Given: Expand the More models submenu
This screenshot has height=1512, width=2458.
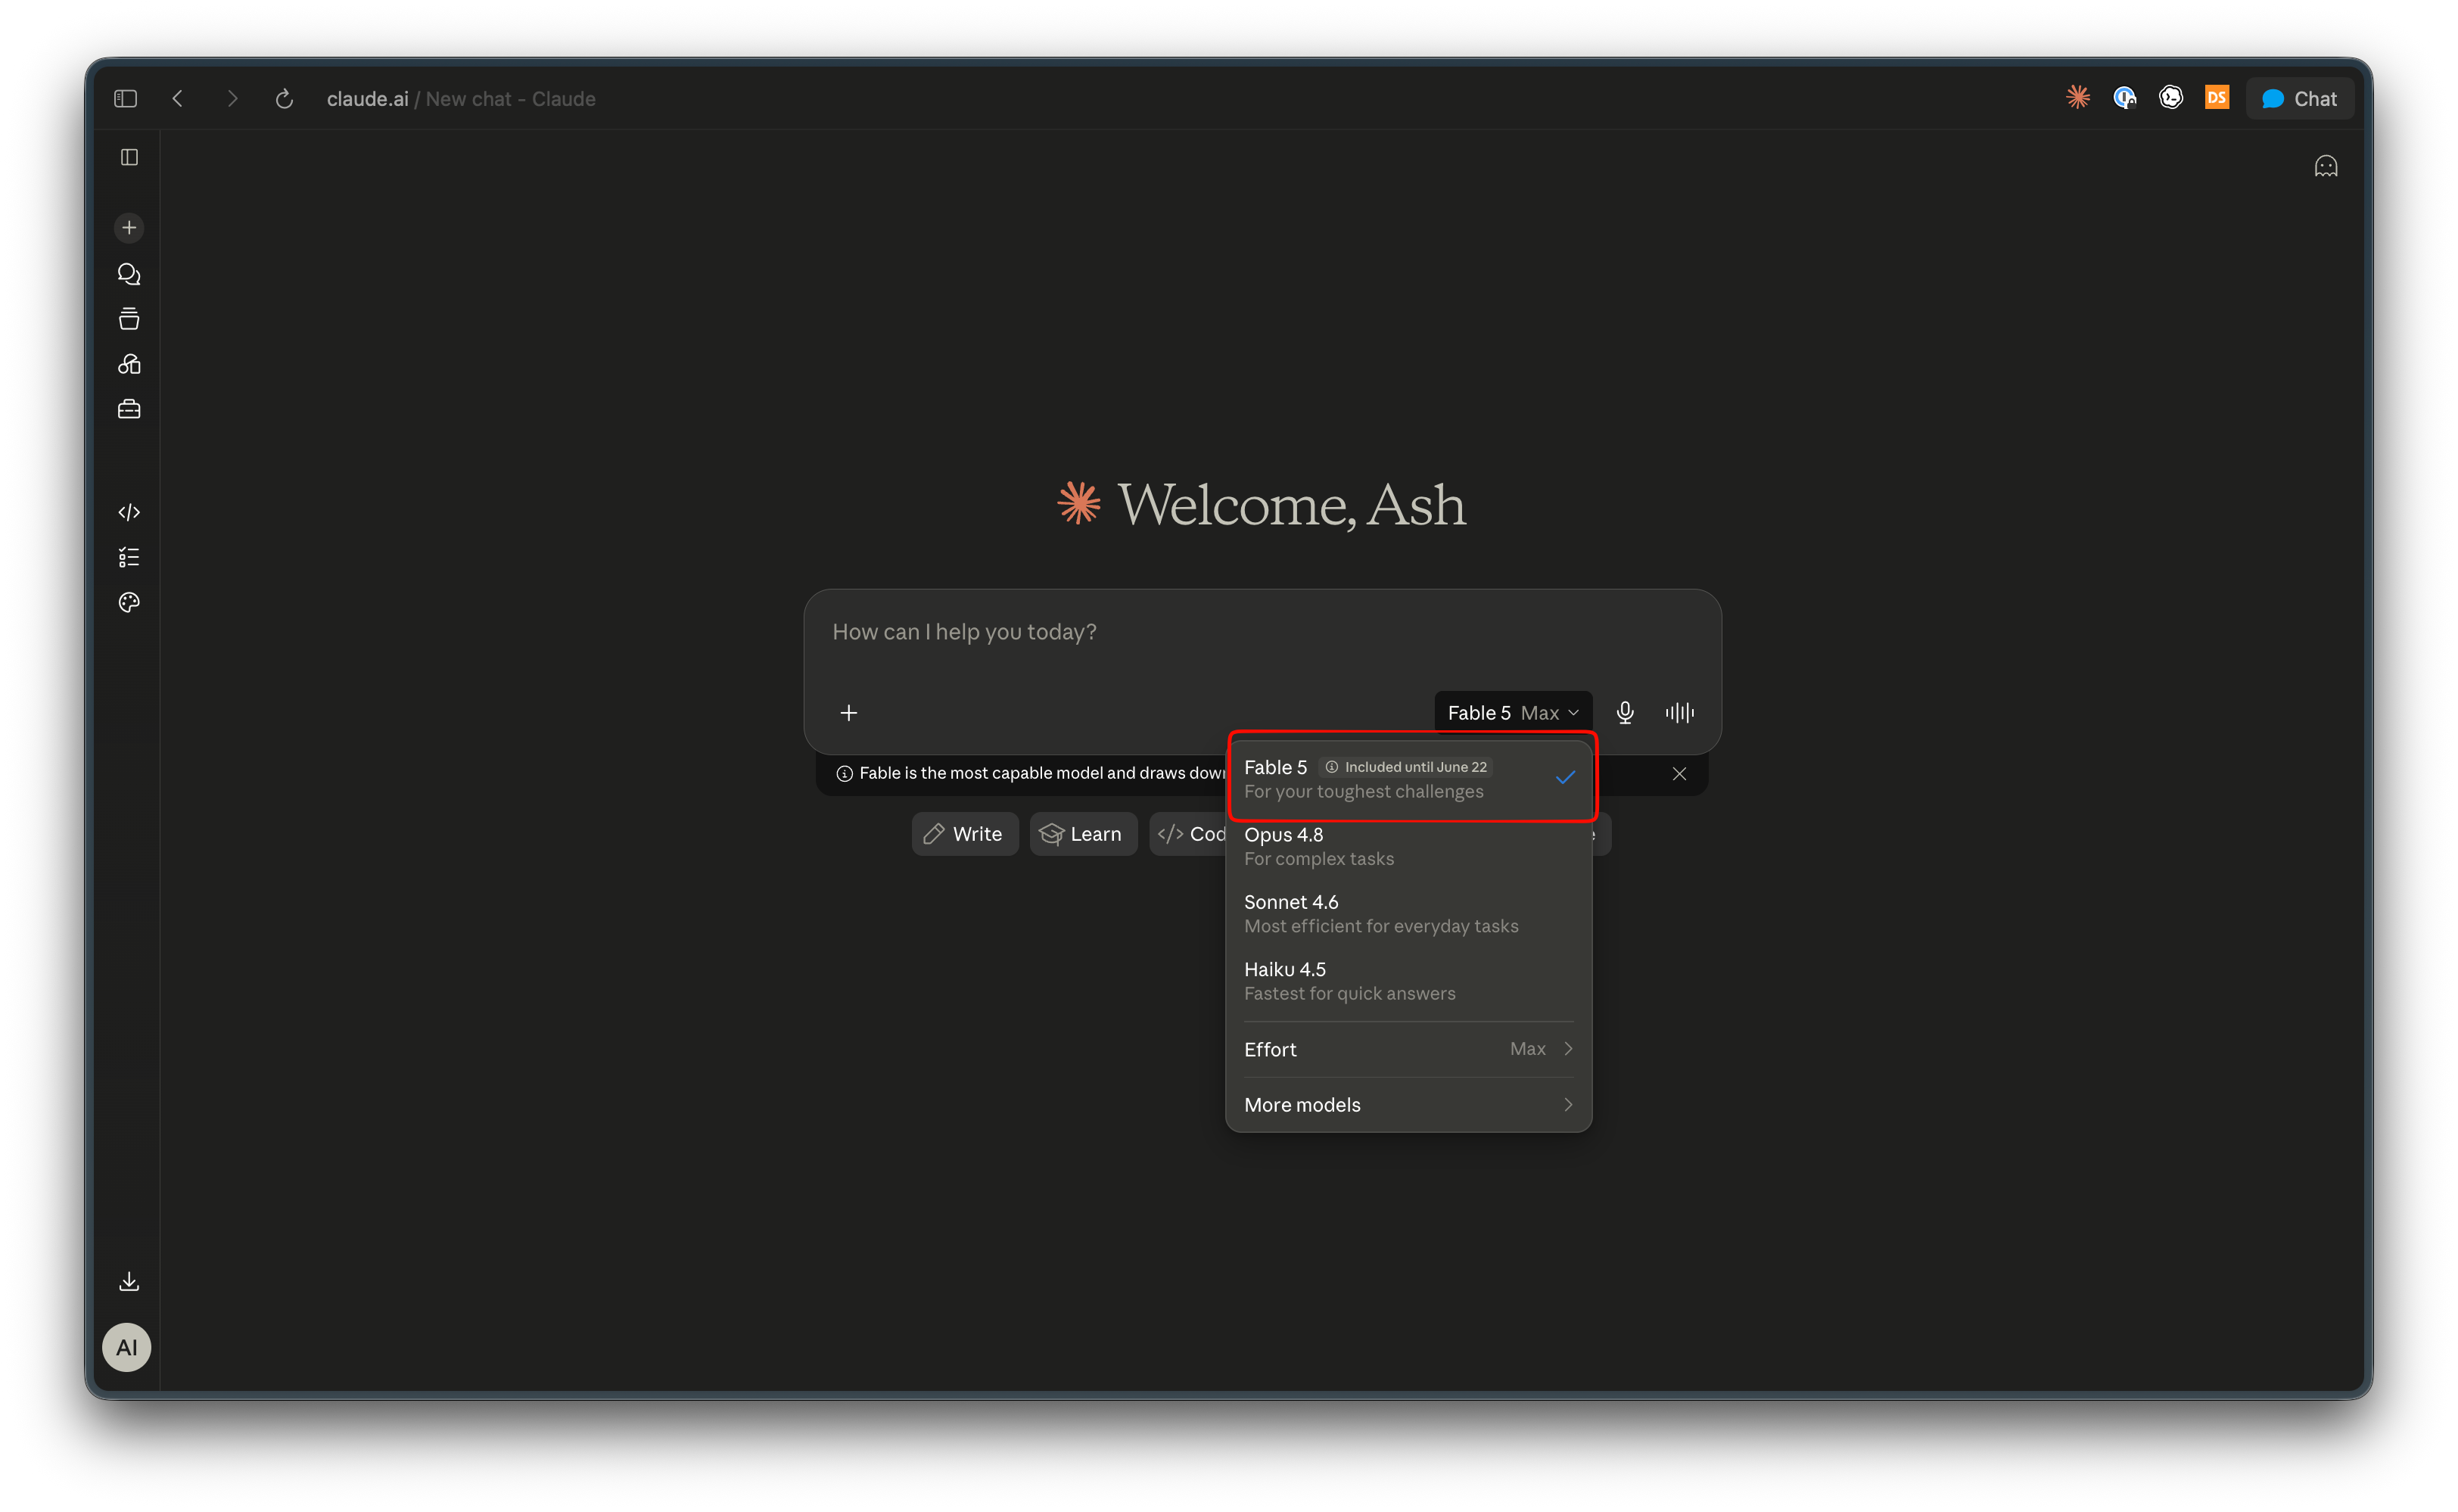Looking at the screenshot, I should coord(1409,1105).
